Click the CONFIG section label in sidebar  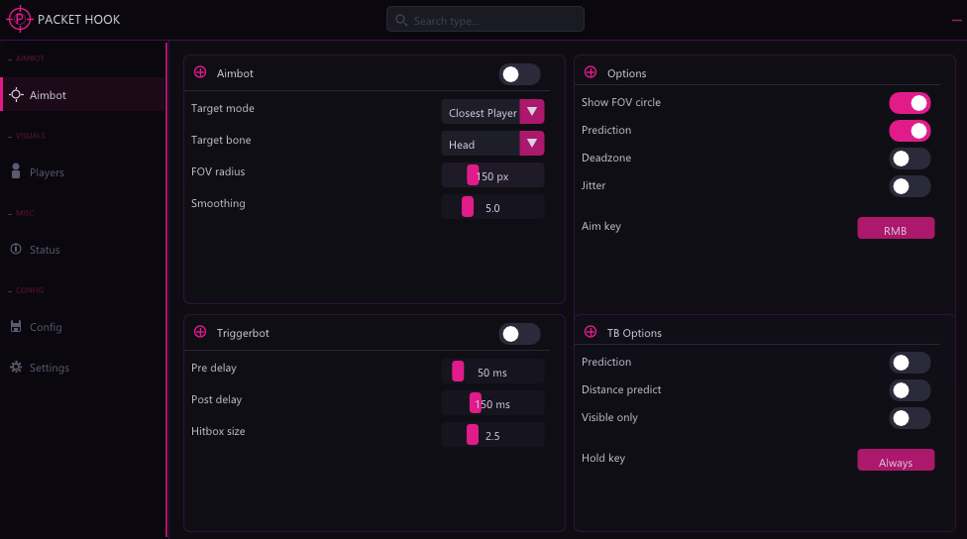pos(30,290)
